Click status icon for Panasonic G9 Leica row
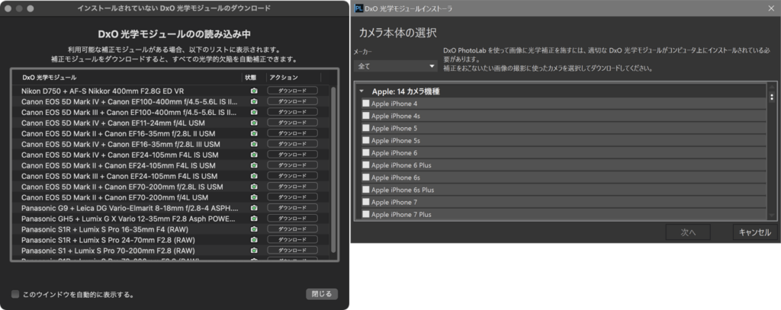 tap(254, 208)
